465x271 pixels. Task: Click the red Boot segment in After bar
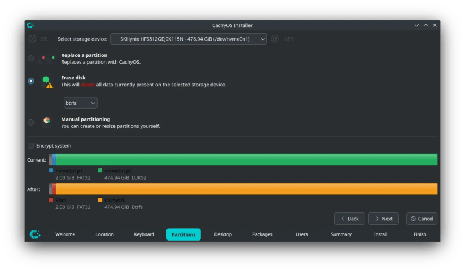[x=55, y=189]
